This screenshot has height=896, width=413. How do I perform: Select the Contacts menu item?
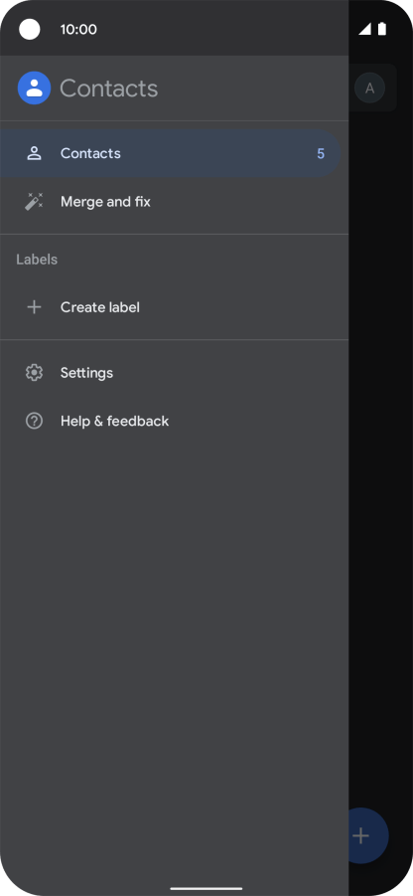point(170,153)
